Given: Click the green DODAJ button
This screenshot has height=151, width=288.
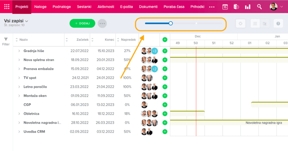Looking at the screenshot, I should [x=82, y=23].
